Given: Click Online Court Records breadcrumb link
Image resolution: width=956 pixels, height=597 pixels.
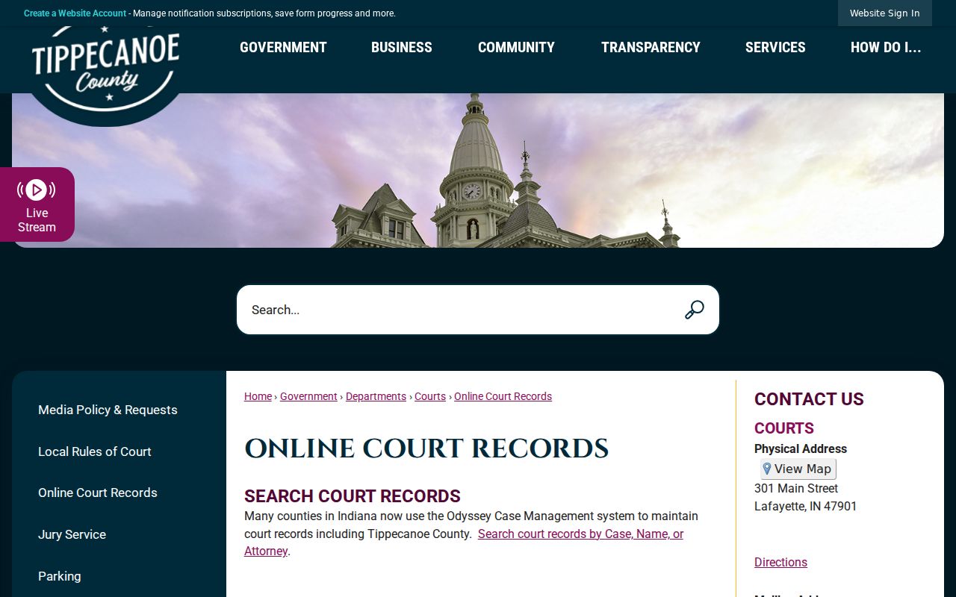Looking at the screenshot, I should [x=503, y=396].
